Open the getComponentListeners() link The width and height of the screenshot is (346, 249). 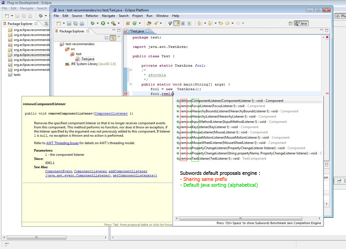click(135, 175)
